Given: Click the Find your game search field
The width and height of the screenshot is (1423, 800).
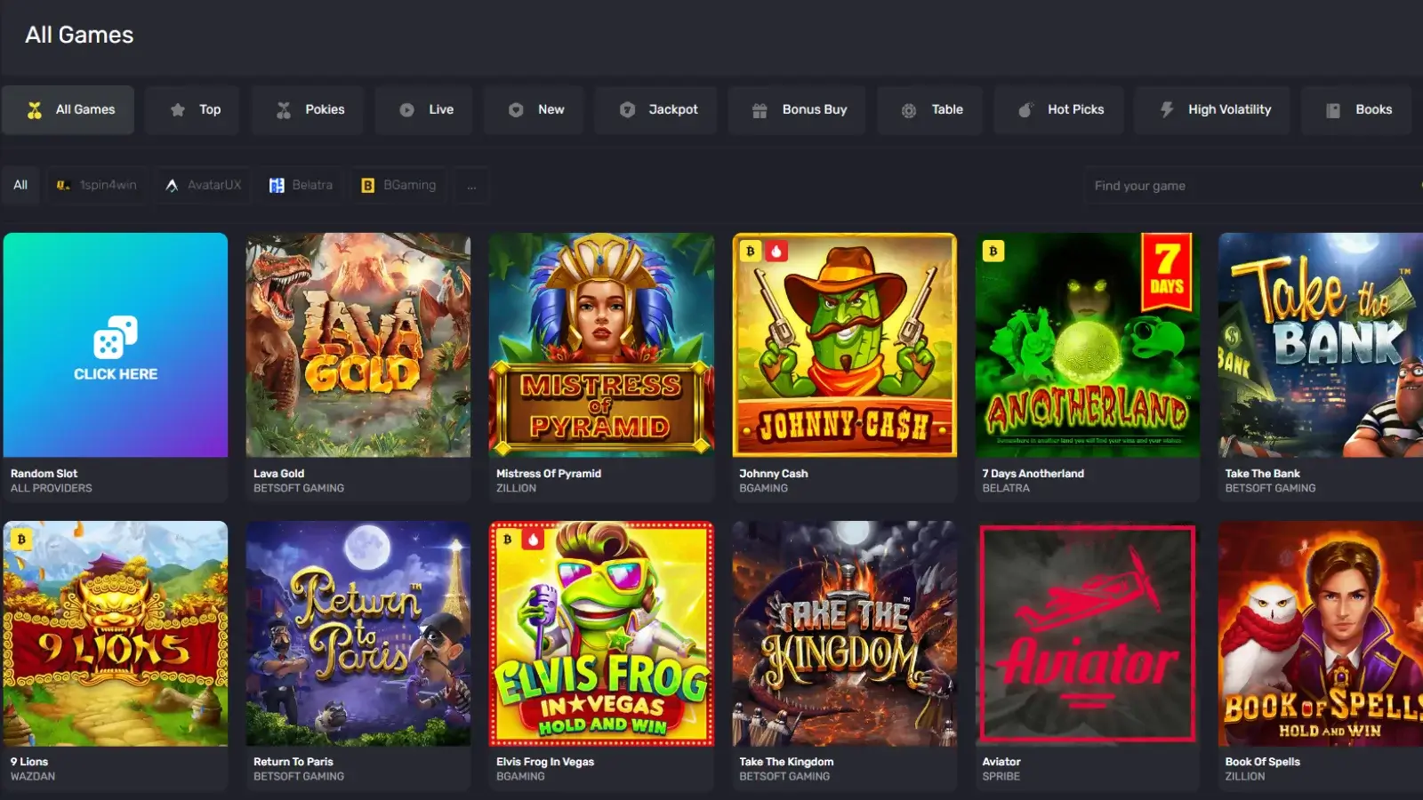Looking at the screenshot, I should tap(1253, 186).
